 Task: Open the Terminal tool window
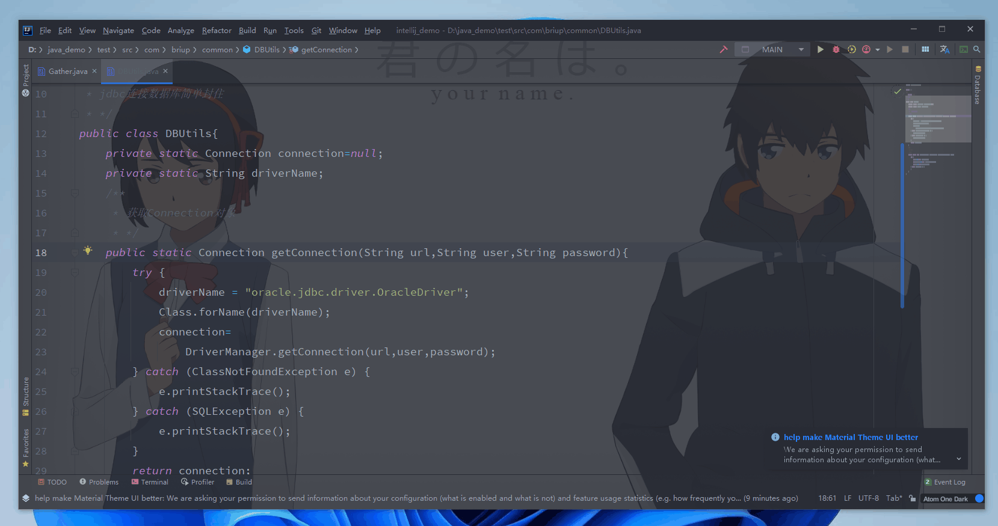[150, 482]
